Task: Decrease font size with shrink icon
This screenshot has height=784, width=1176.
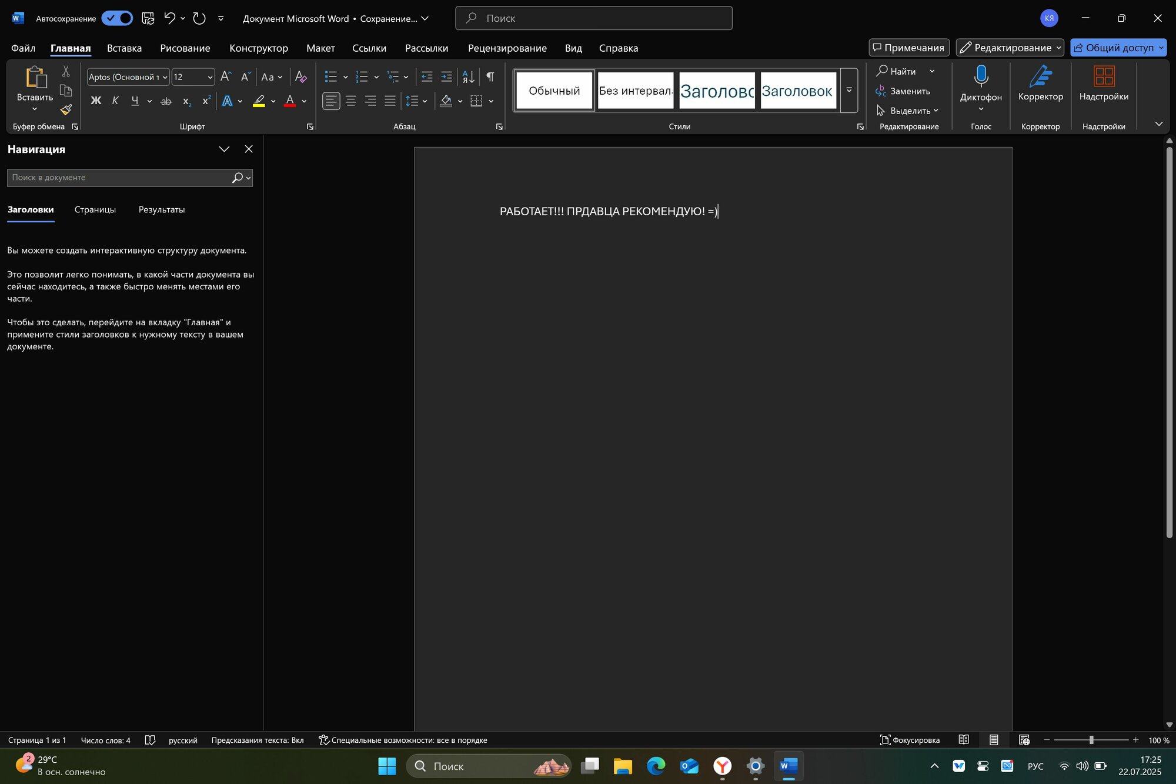Action: 246,76
